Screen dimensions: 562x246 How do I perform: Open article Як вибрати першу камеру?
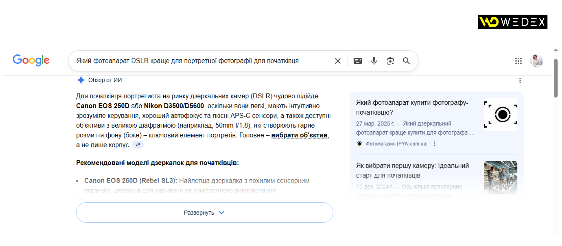(x=412, y=171)
